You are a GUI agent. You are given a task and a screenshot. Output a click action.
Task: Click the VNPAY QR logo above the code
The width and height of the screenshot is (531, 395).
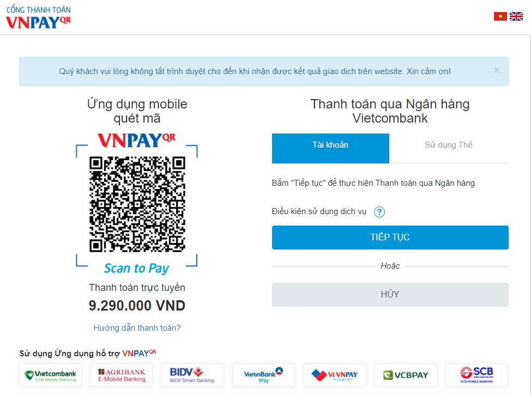[137, 141]
